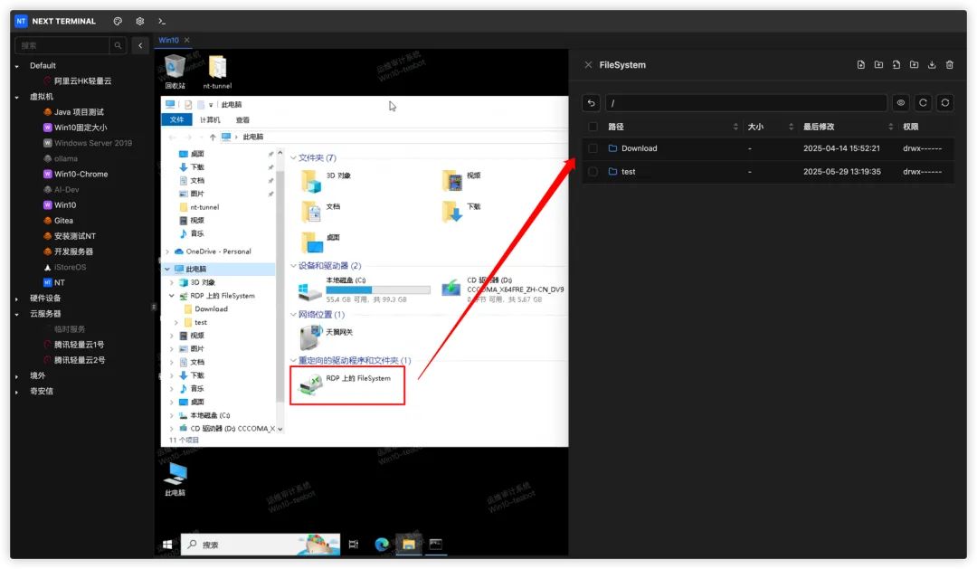The width and height of the screenshot is (977, 569).
Task: Expand the 硬件设备 group in sidebar
Action: click(x=17, y=299)
